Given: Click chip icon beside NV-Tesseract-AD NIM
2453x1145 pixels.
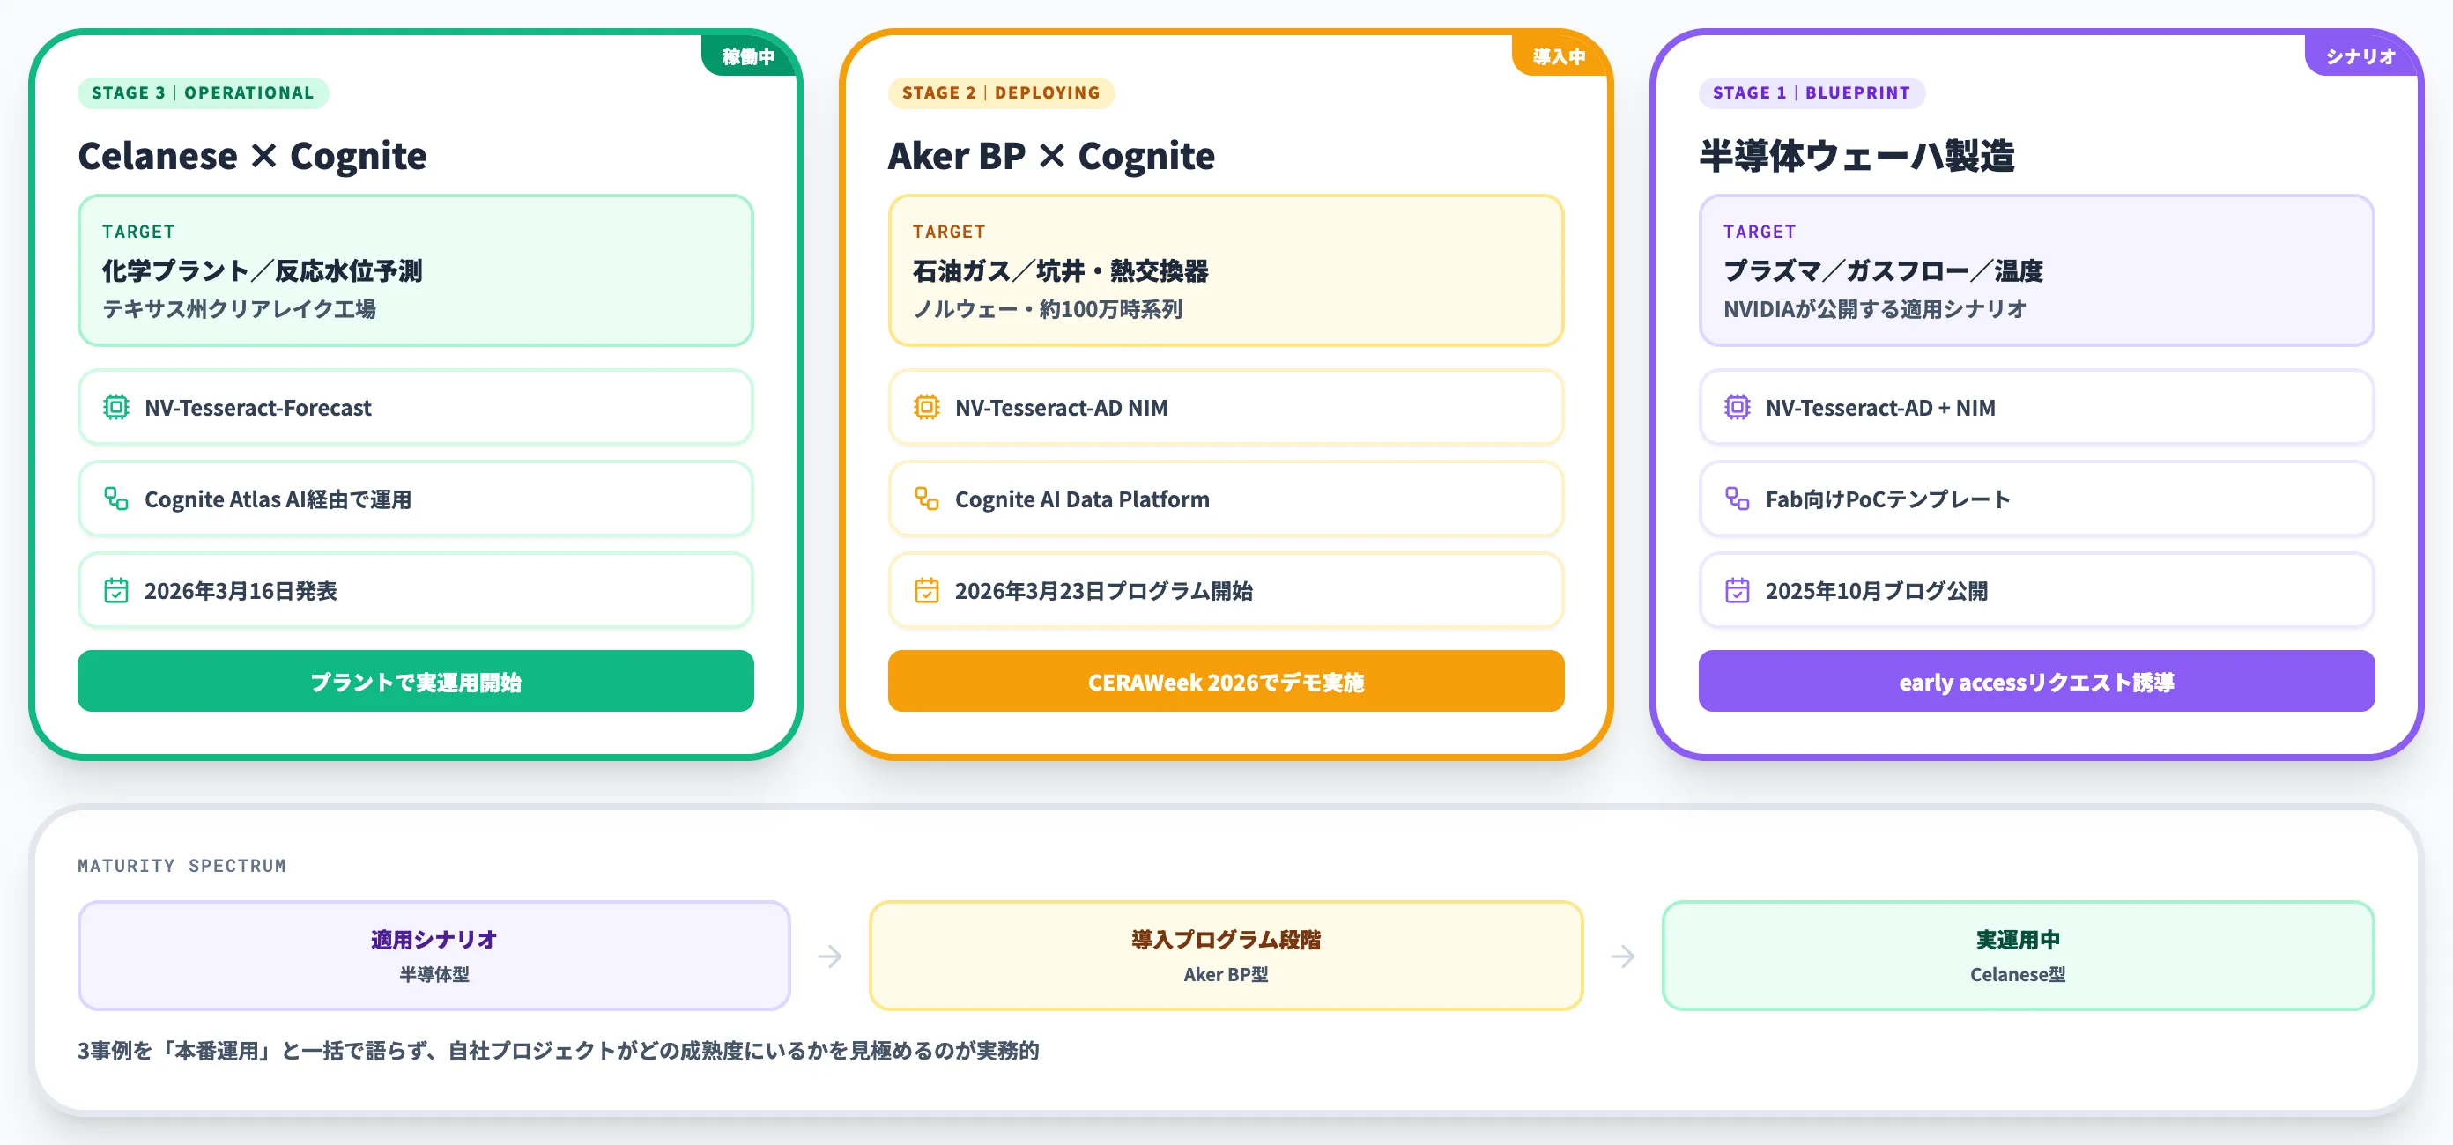Looking at the screenshot, I should [x=927, y=408].
